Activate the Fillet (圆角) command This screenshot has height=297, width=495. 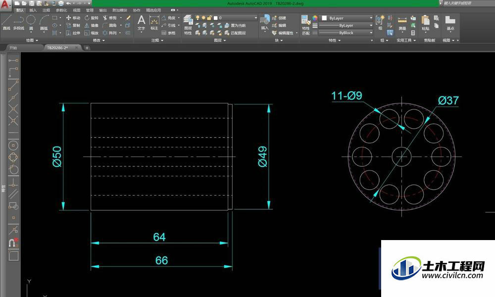pyautogui.click(x=110, y=25)
